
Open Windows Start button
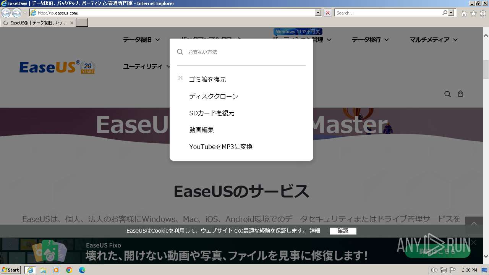[x=11, y=270]
